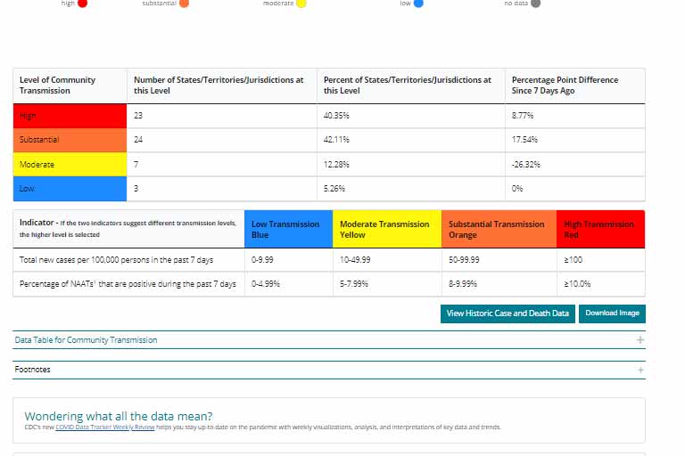Click the Number of States/Territories/Jurisdictions column header

tap(222, 85)
